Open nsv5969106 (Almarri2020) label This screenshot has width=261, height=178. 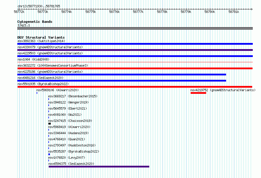click(x=57, y=90)
